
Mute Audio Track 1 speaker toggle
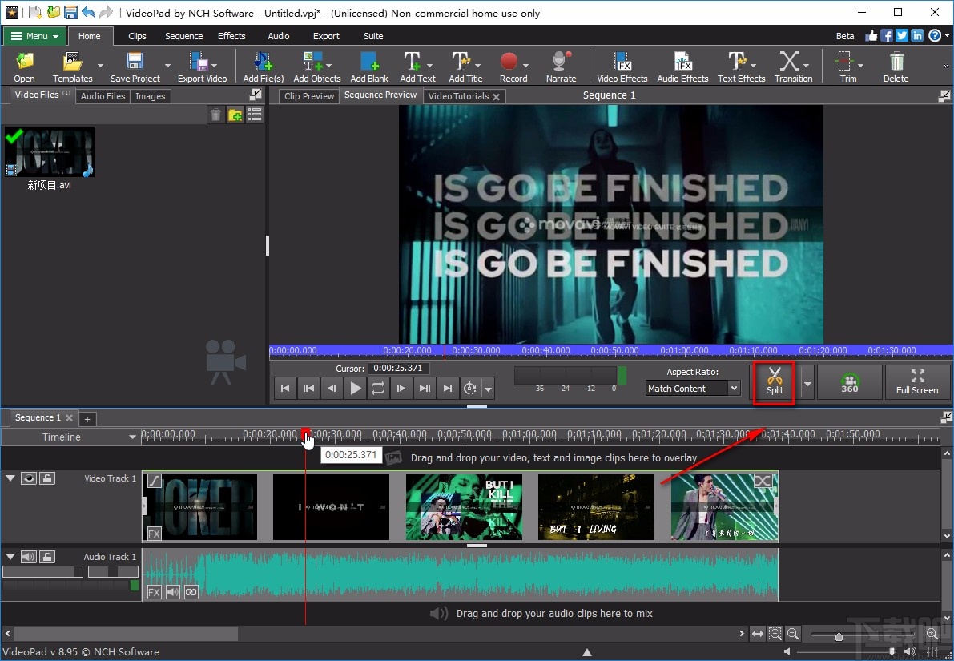click(29, 556)
